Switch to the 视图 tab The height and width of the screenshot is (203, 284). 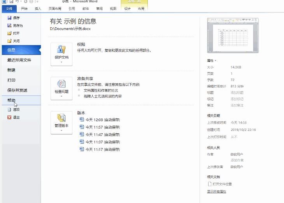coord(113,9)
